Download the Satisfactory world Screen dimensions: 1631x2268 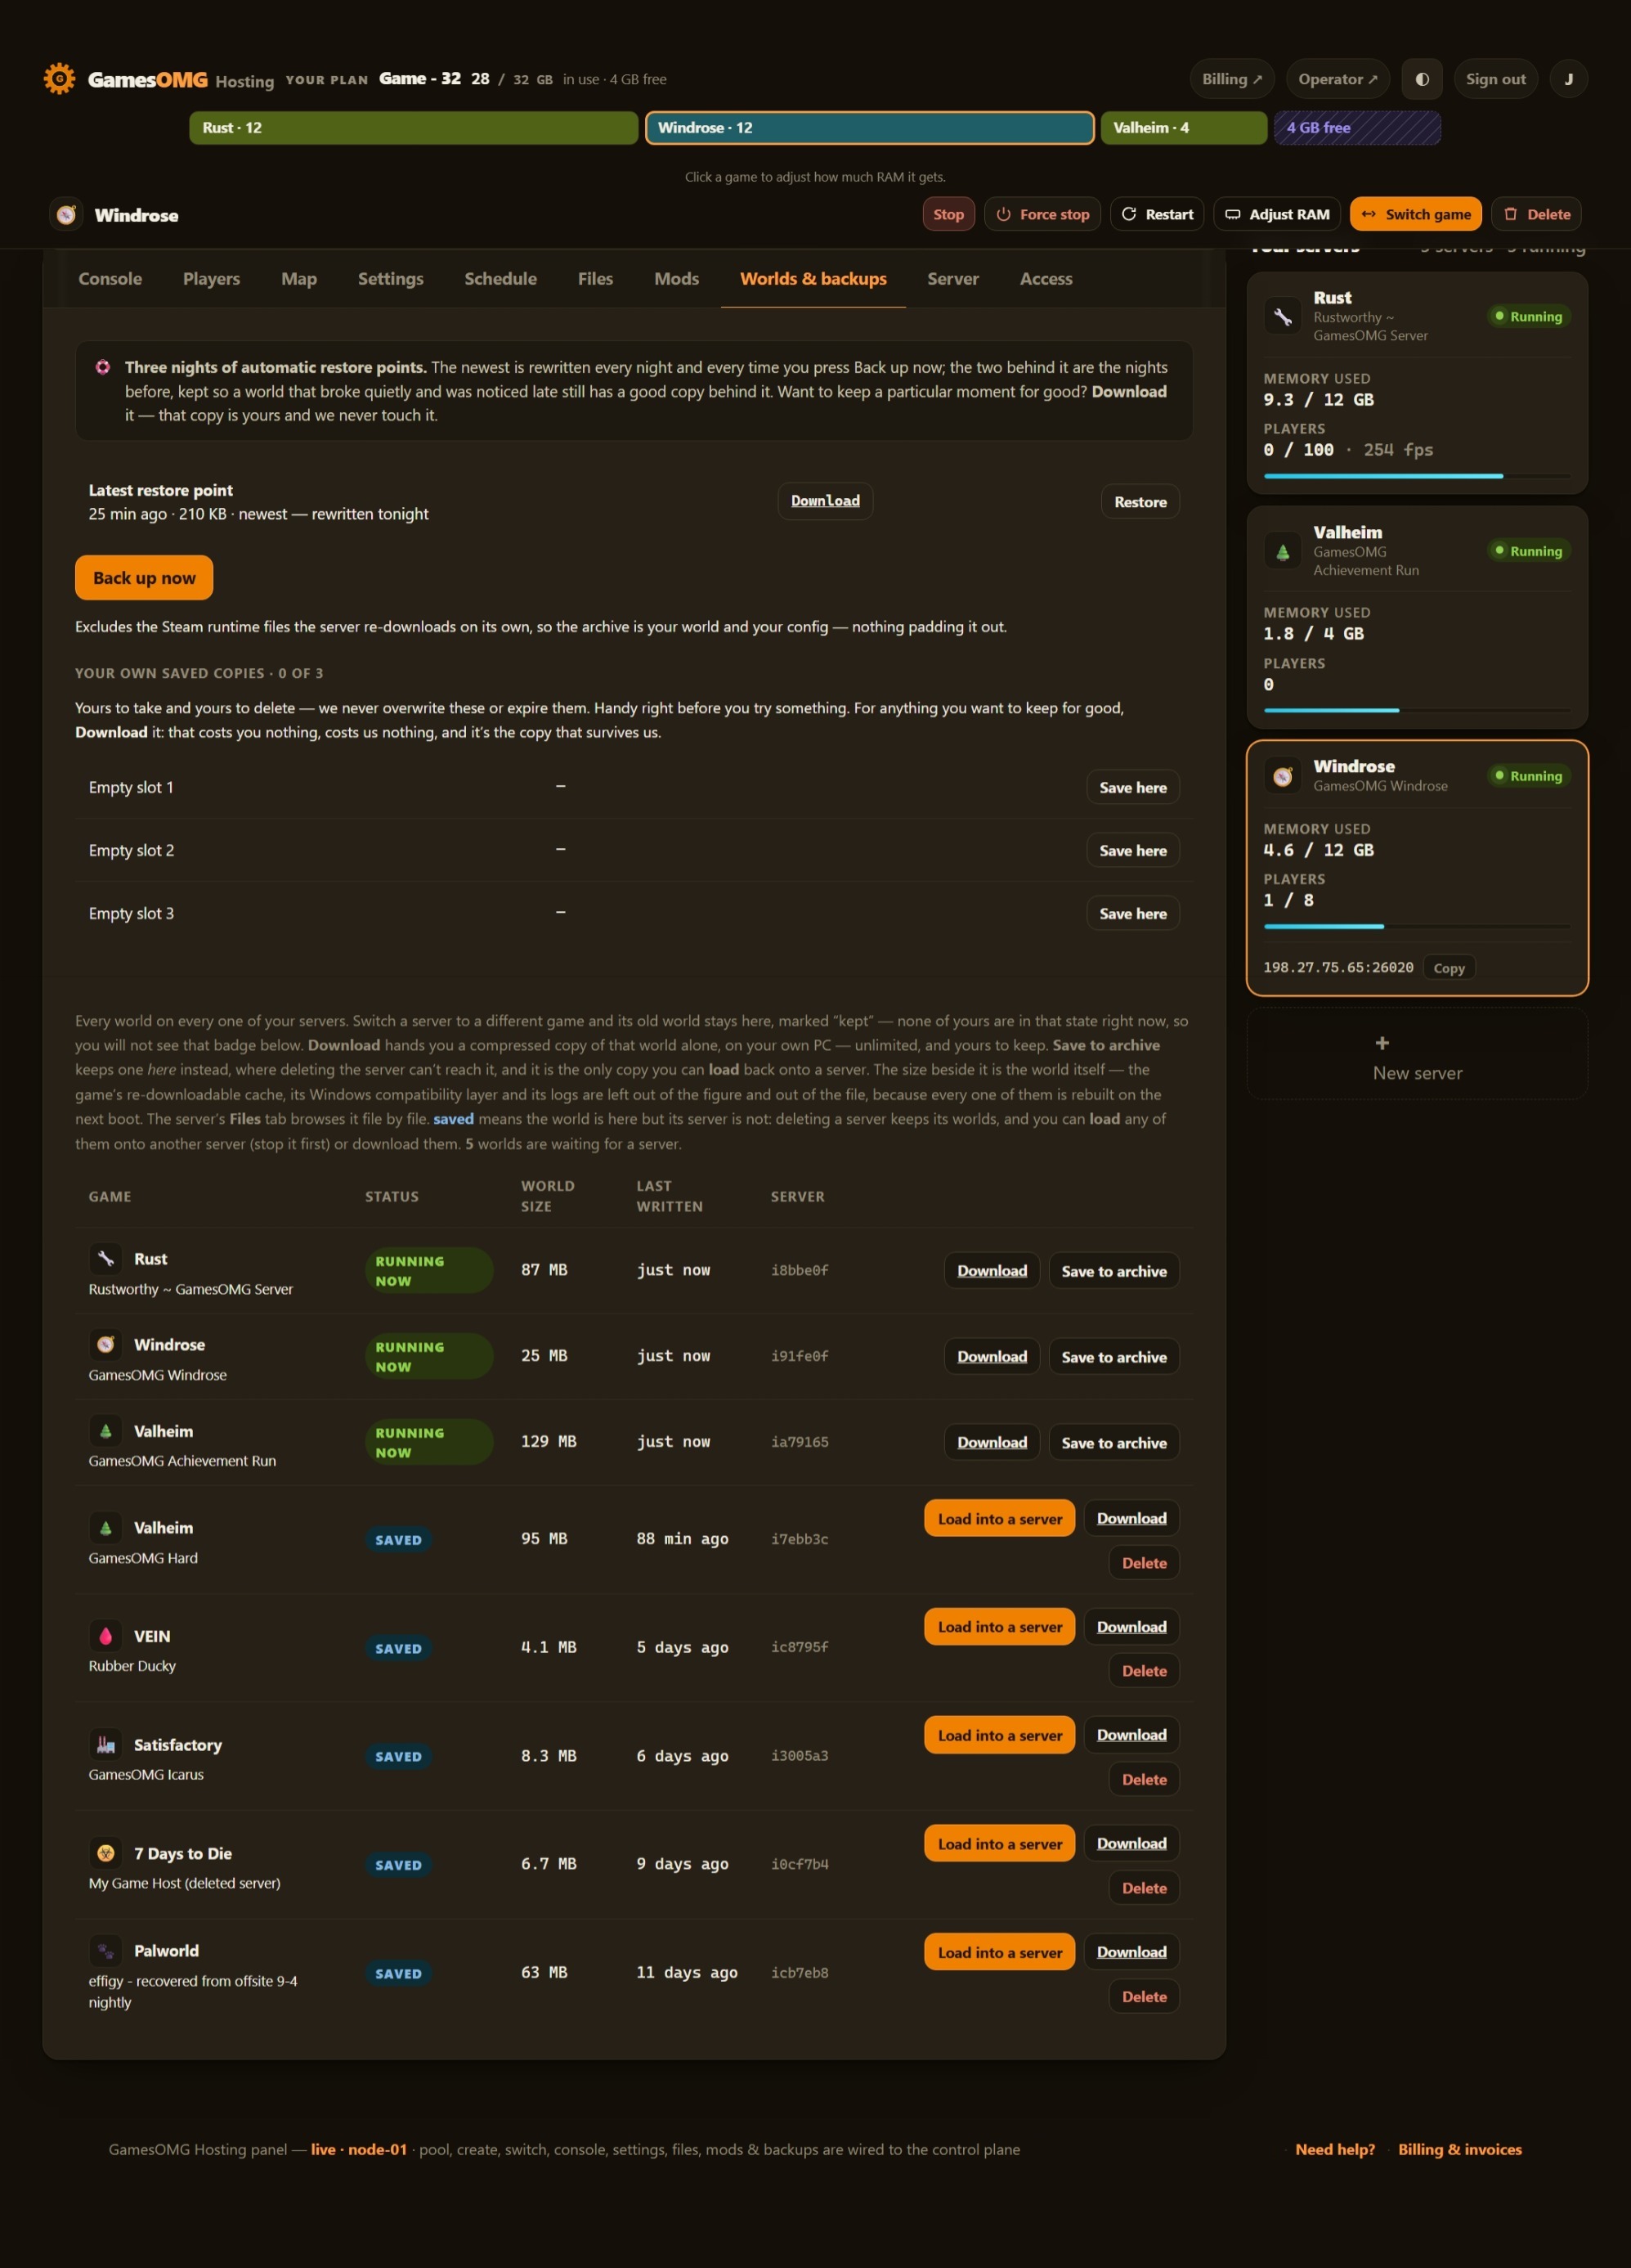point(1132,1735)
